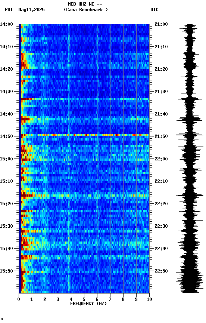The width and height of the screenshot is (206, 323).
Task: Click frequency axis tick label 2
Action: point(45,299)
